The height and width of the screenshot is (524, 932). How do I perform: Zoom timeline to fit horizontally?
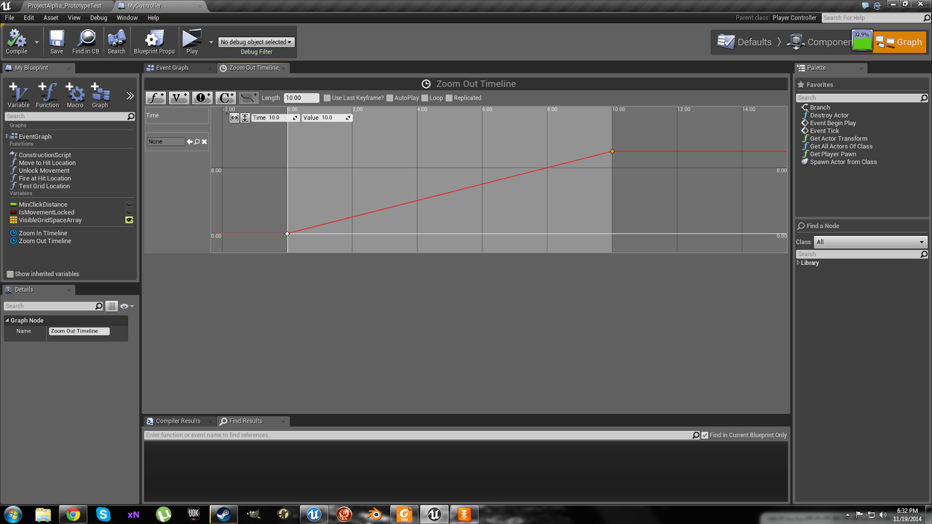[x=234, y=118]
